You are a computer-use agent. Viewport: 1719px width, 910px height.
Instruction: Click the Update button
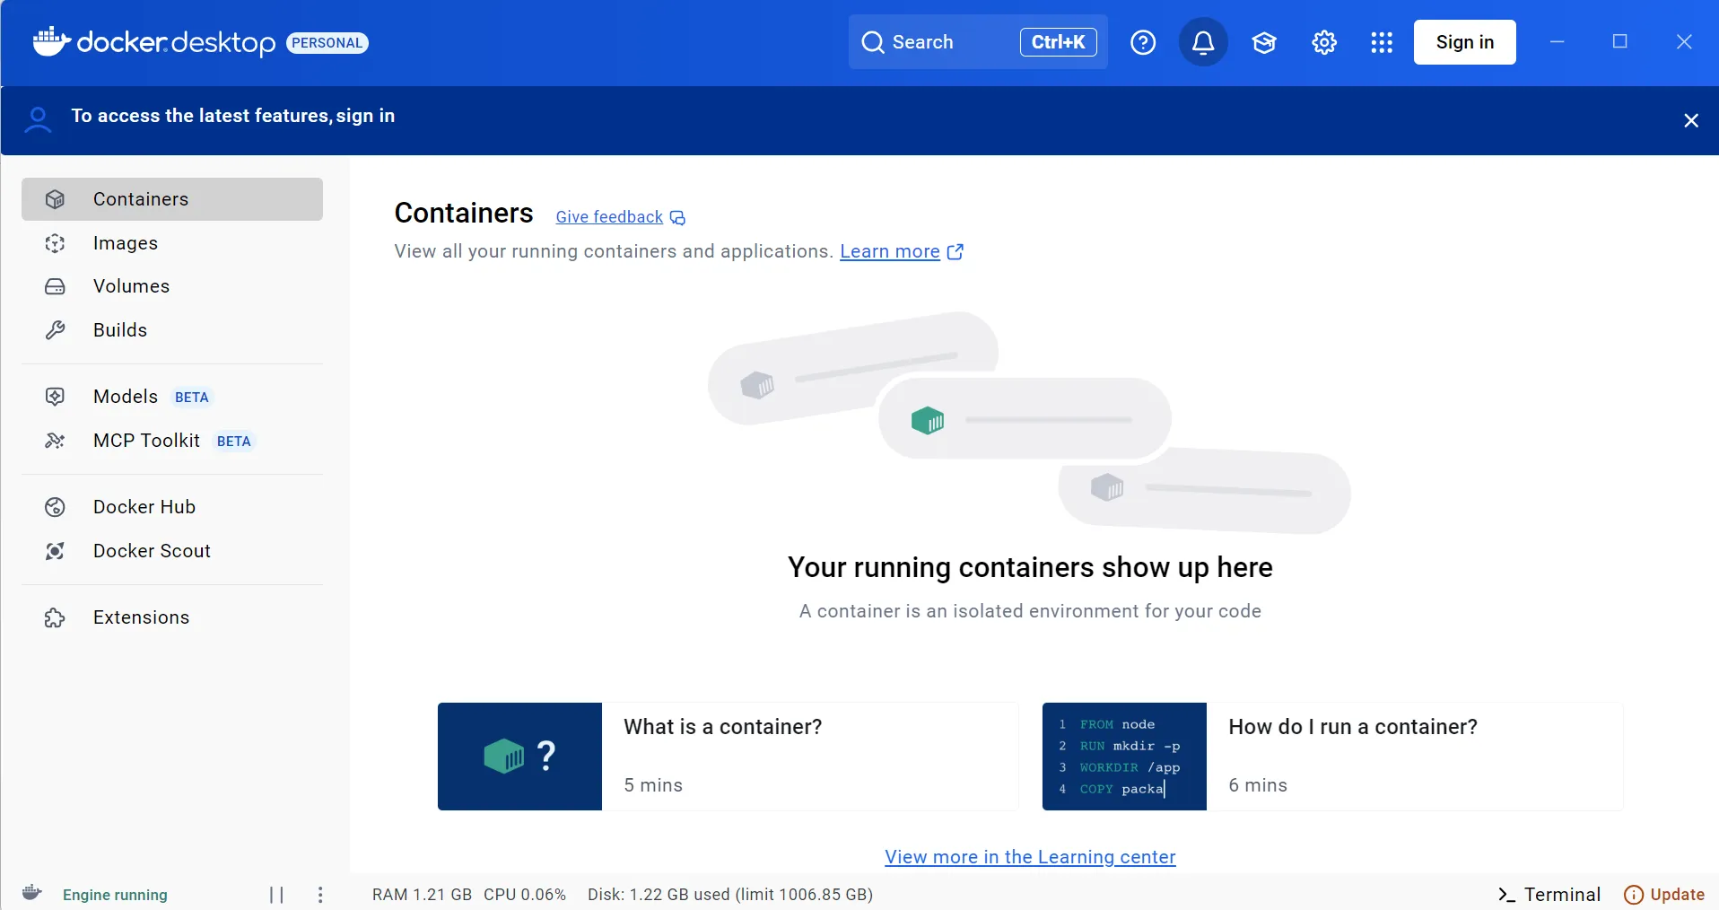1664,895
